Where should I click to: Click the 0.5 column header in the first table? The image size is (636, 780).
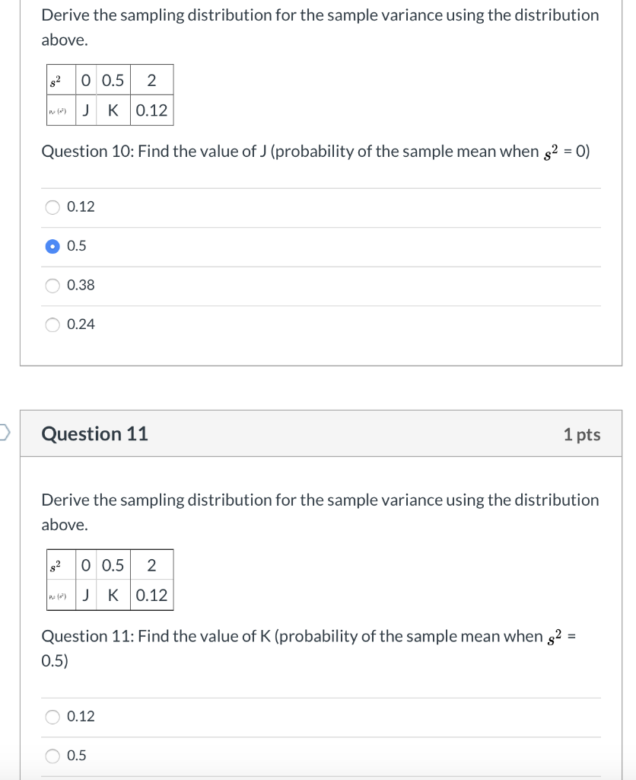tap(111, 79)
